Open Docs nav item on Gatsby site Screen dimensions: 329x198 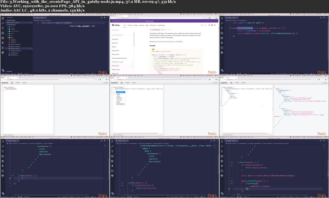coord(125,25)
